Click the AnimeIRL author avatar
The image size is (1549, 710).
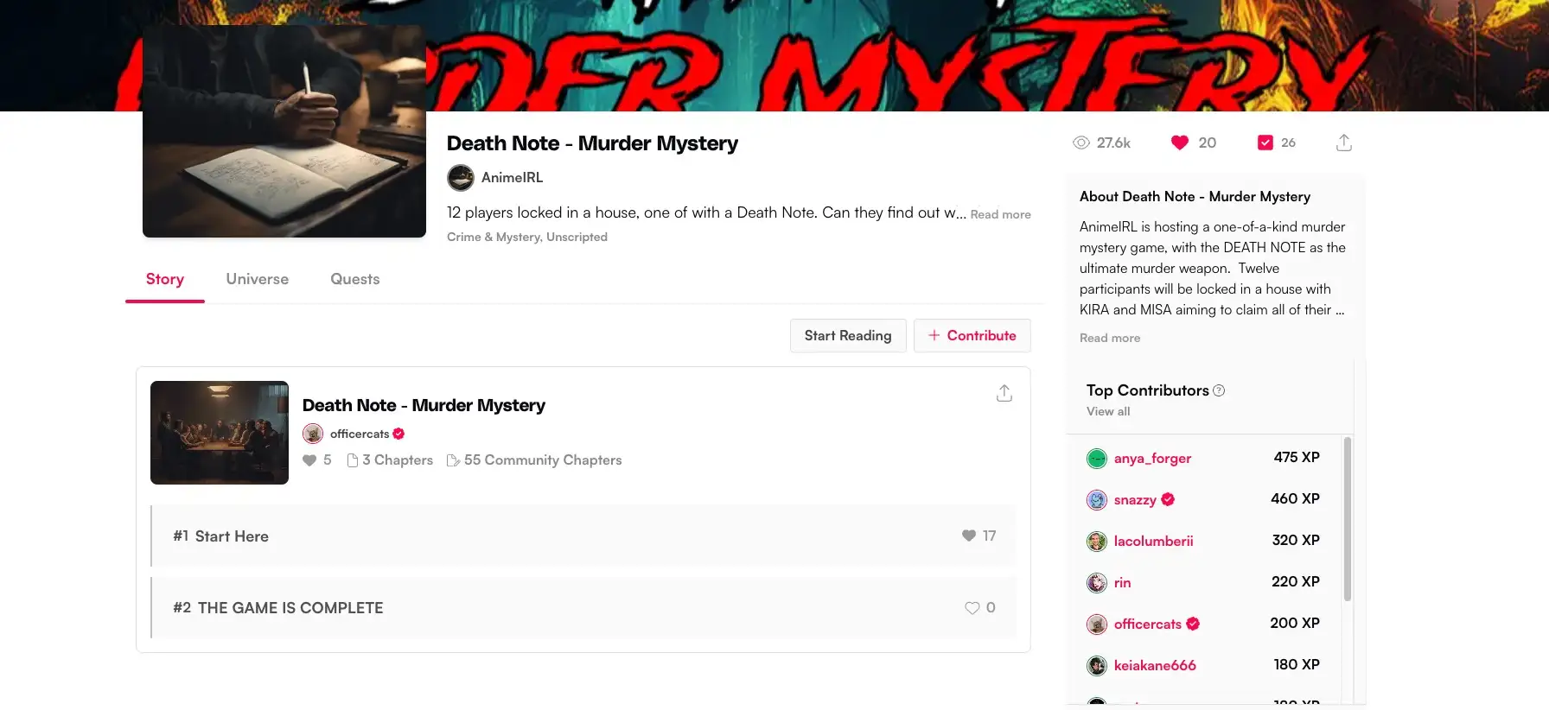(x=461, y=178)
